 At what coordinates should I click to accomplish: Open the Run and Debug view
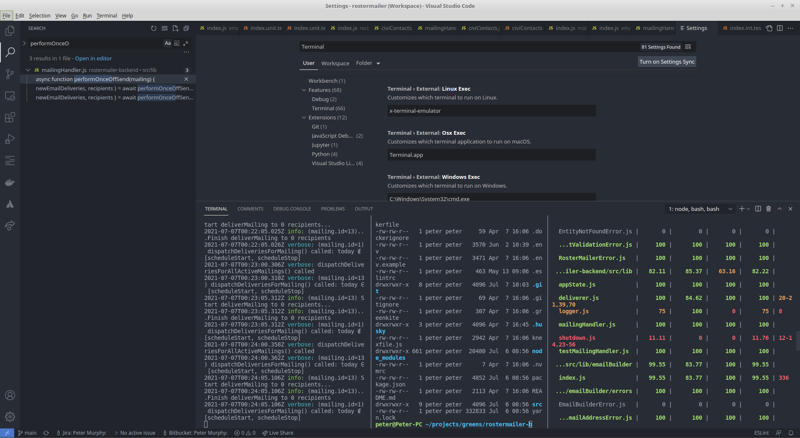tap(10, 139)
